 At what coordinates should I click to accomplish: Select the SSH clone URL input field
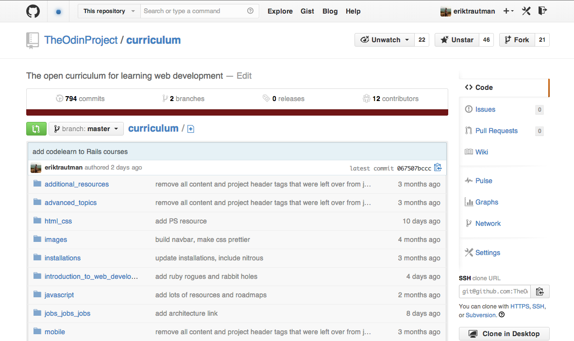pyautogui.click(x=494, y=291)
